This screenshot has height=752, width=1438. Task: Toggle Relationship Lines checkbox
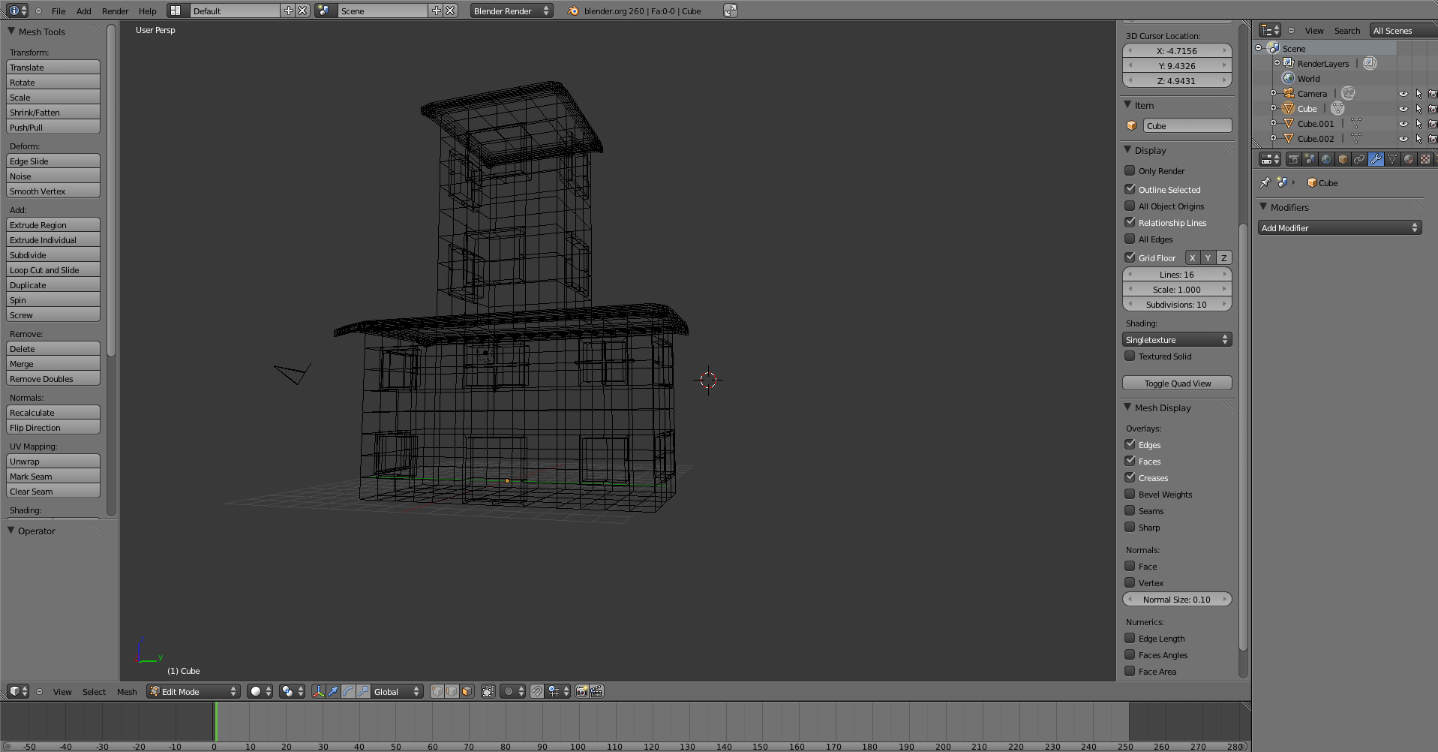click(1130, 222)
